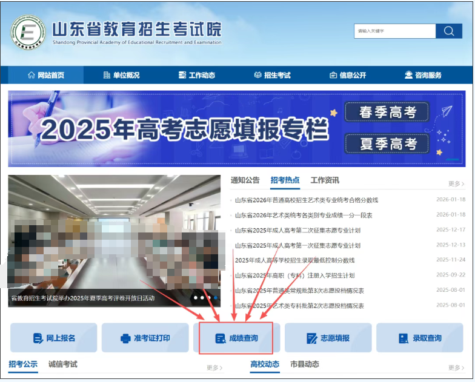The width and height of the screenshot is (475, 382).
Task: Click 更多 beside the 工作资讯 tab
Action: pyautogui.click(x=456, y=184)
